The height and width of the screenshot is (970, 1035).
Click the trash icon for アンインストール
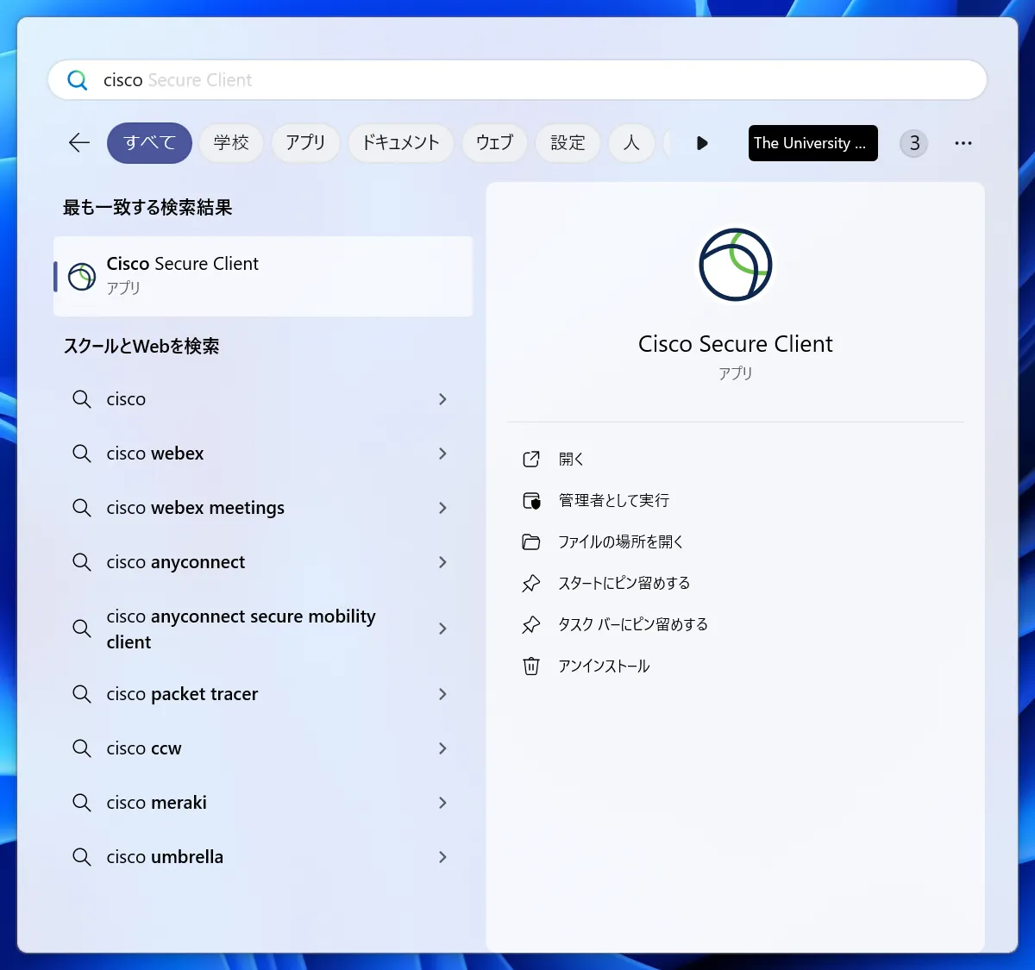point(531,666)
